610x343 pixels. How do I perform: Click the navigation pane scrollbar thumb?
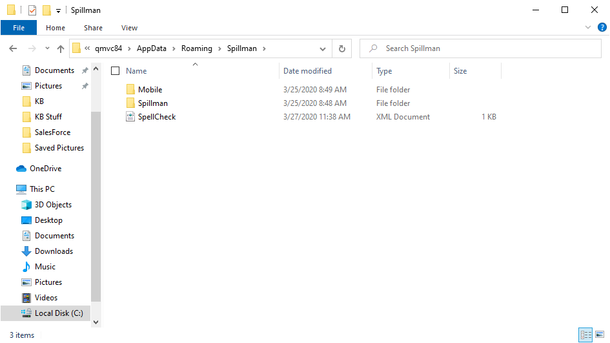click(x=96, y=207)
